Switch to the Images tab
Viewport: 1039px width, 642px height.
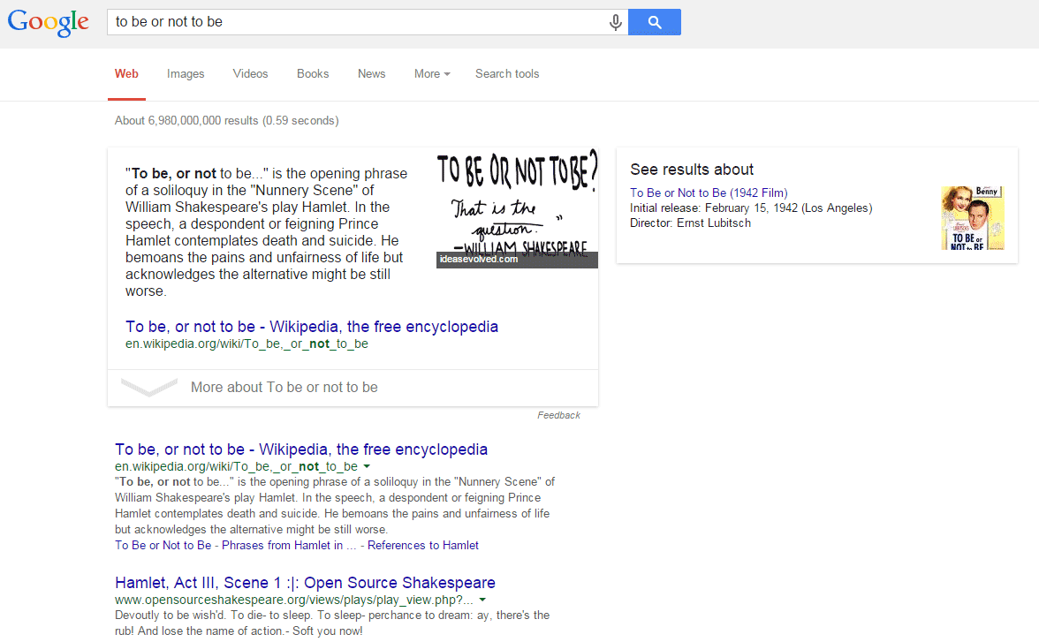pos(186,73)
